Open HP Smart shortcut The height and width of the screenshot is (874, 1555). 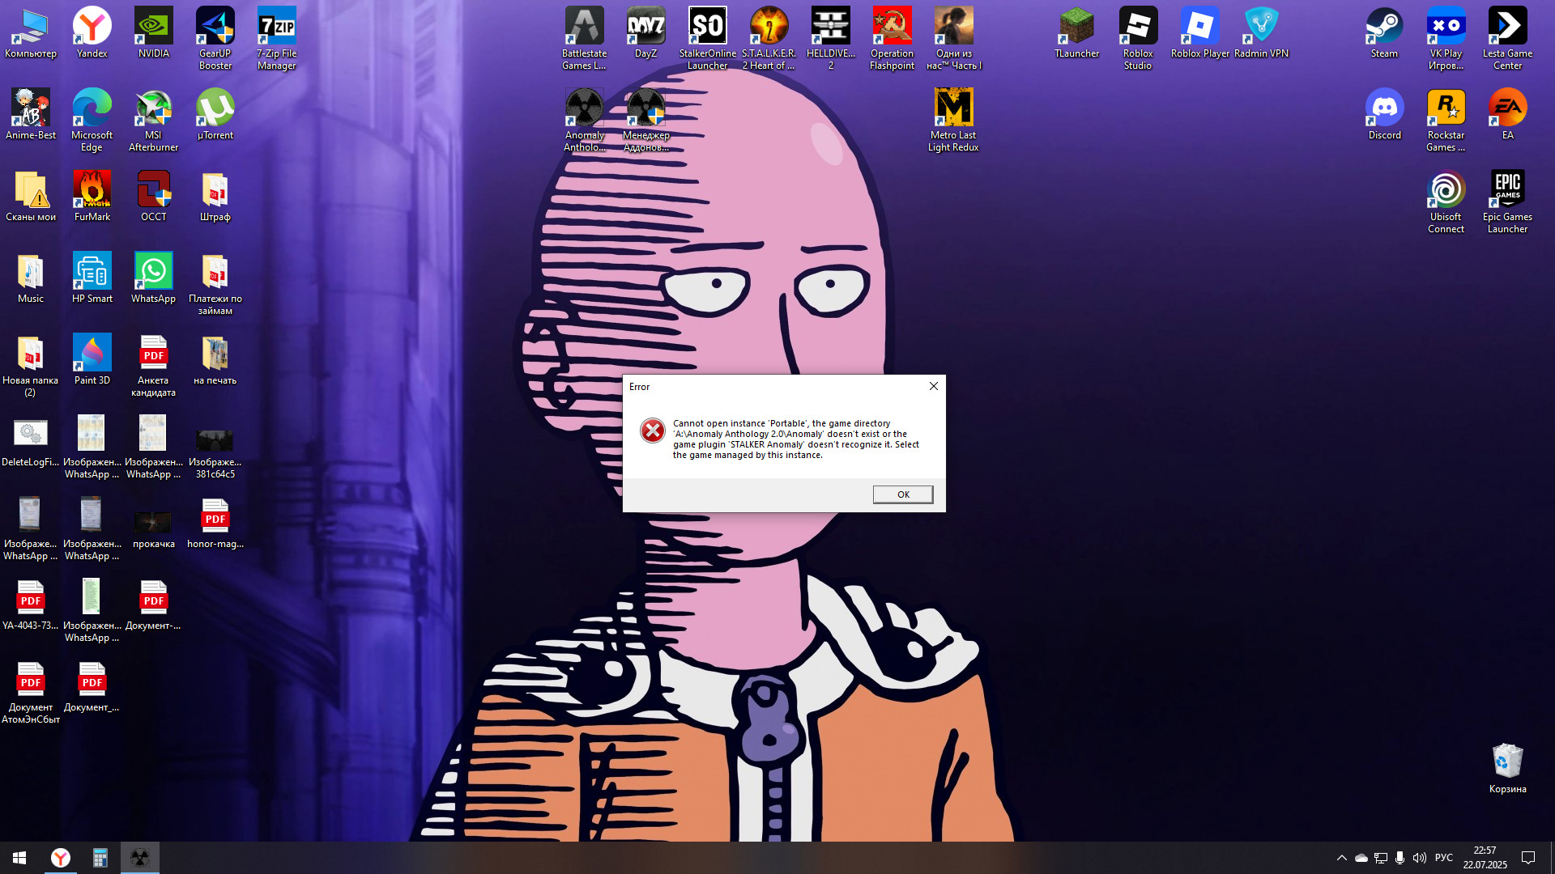point(92,278)
